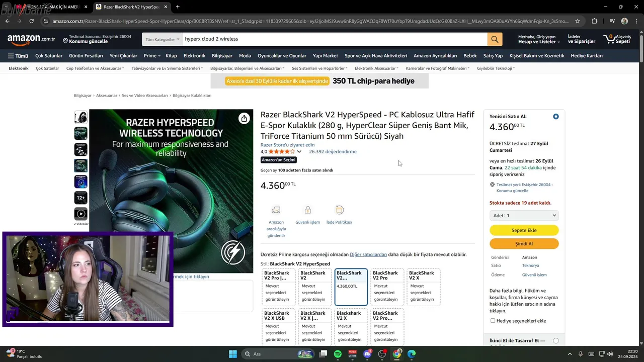This screenshot has width=644, height=362.
Task: Show hidden system tray icons chevron
Action: (x=570, y=354)
